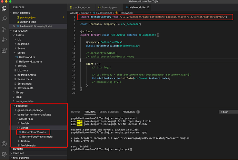Select Lib.meta file

[38, 71]
